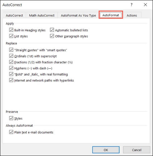
Task: Open the Math AutoCorrect tab
Action: click(42, 15)
